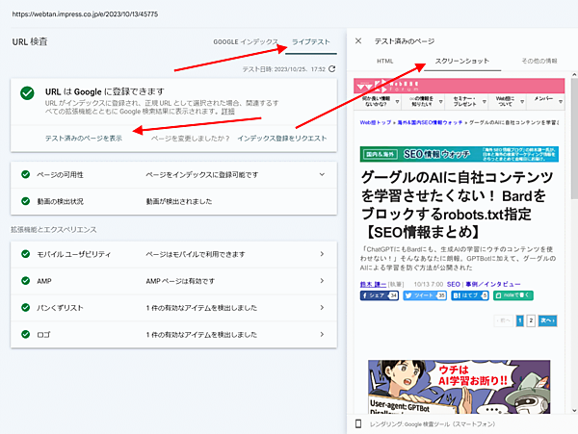Click the screenshot panel vertical scrollbar
Screen dimensions: 578x434
click(574, 140)
